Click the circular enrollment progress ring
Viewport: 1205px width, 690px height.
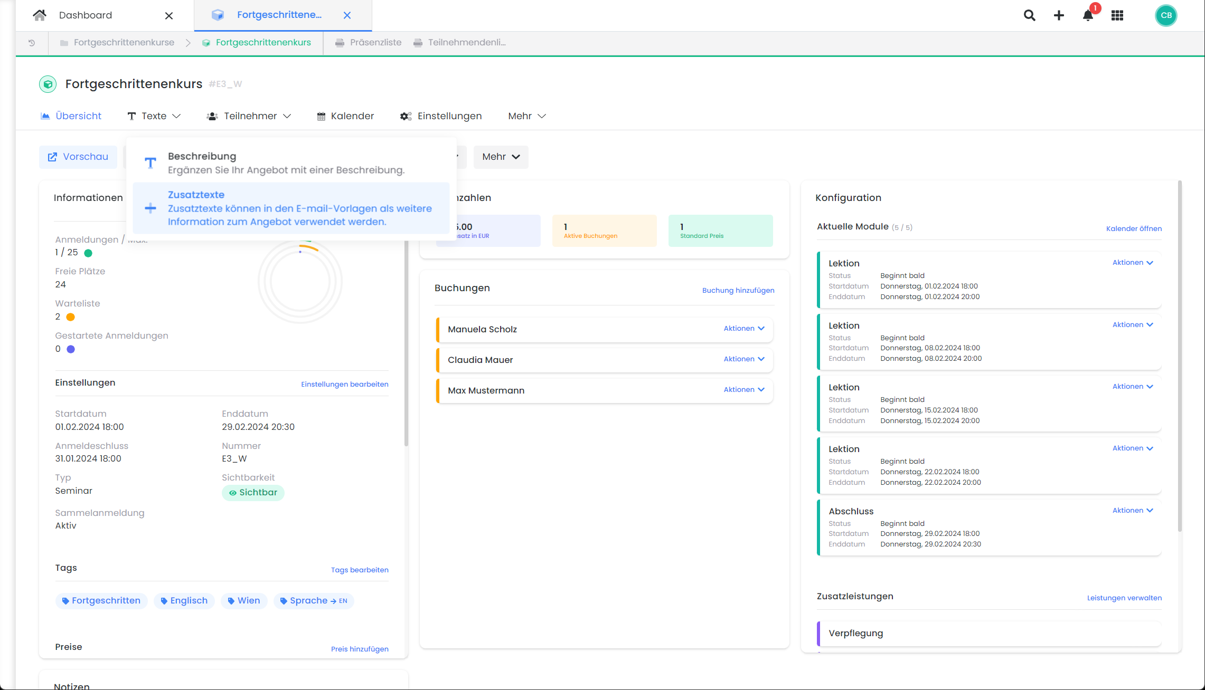300,281
